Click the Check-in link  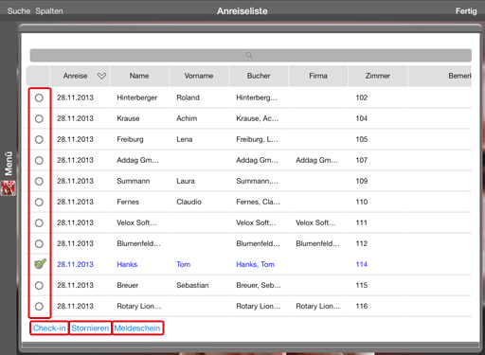click(49, 328)
